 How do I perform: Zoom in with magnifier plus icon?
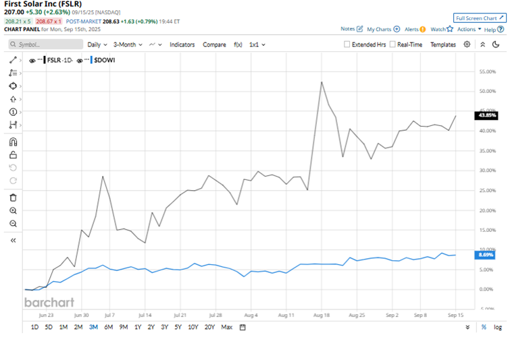pyautogui.click(x=13, y=211)
